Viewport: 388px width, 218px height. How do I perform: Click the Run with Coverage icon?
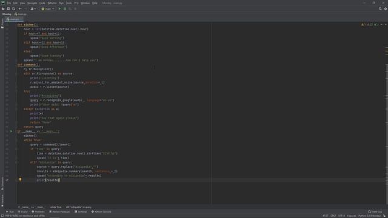pos(70,8)
